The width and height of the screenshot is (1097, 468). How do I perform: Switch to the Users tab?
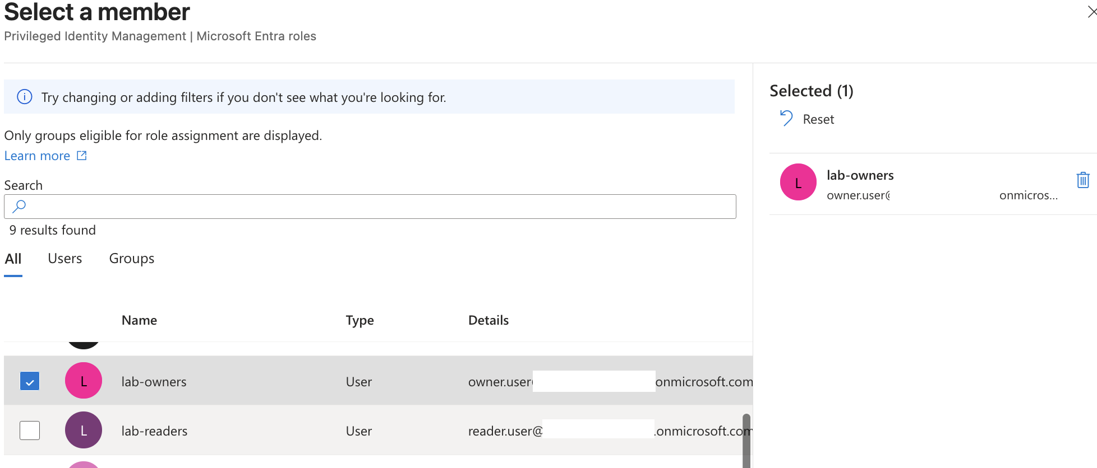tap(65, 259)
